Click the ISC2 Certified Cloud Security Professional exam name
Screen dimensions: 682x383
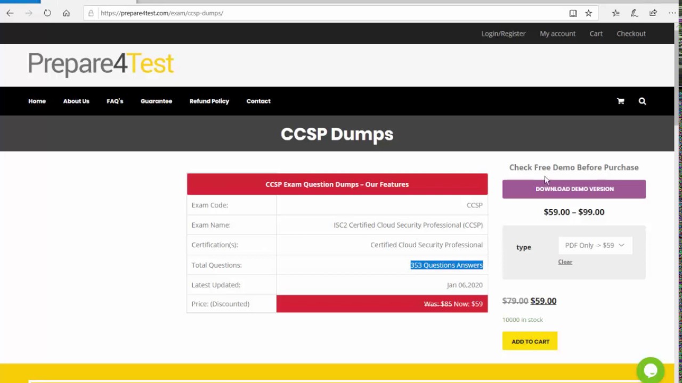408,225
